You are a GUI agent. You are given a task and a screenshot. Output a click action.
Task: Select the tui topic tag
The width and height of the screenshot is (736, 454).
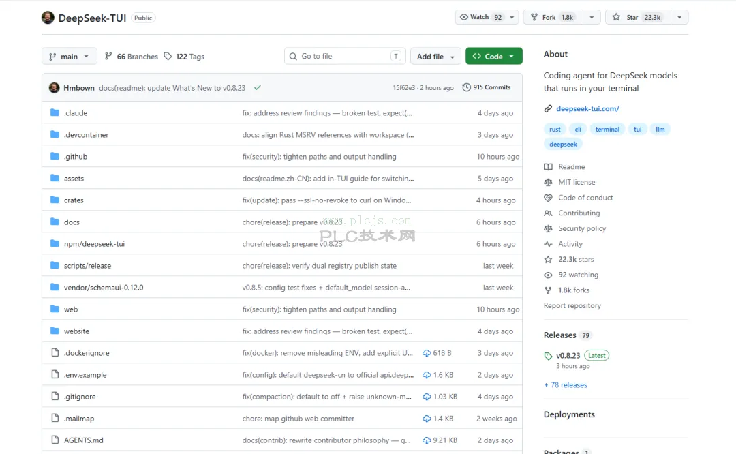(x=637, y=129)
